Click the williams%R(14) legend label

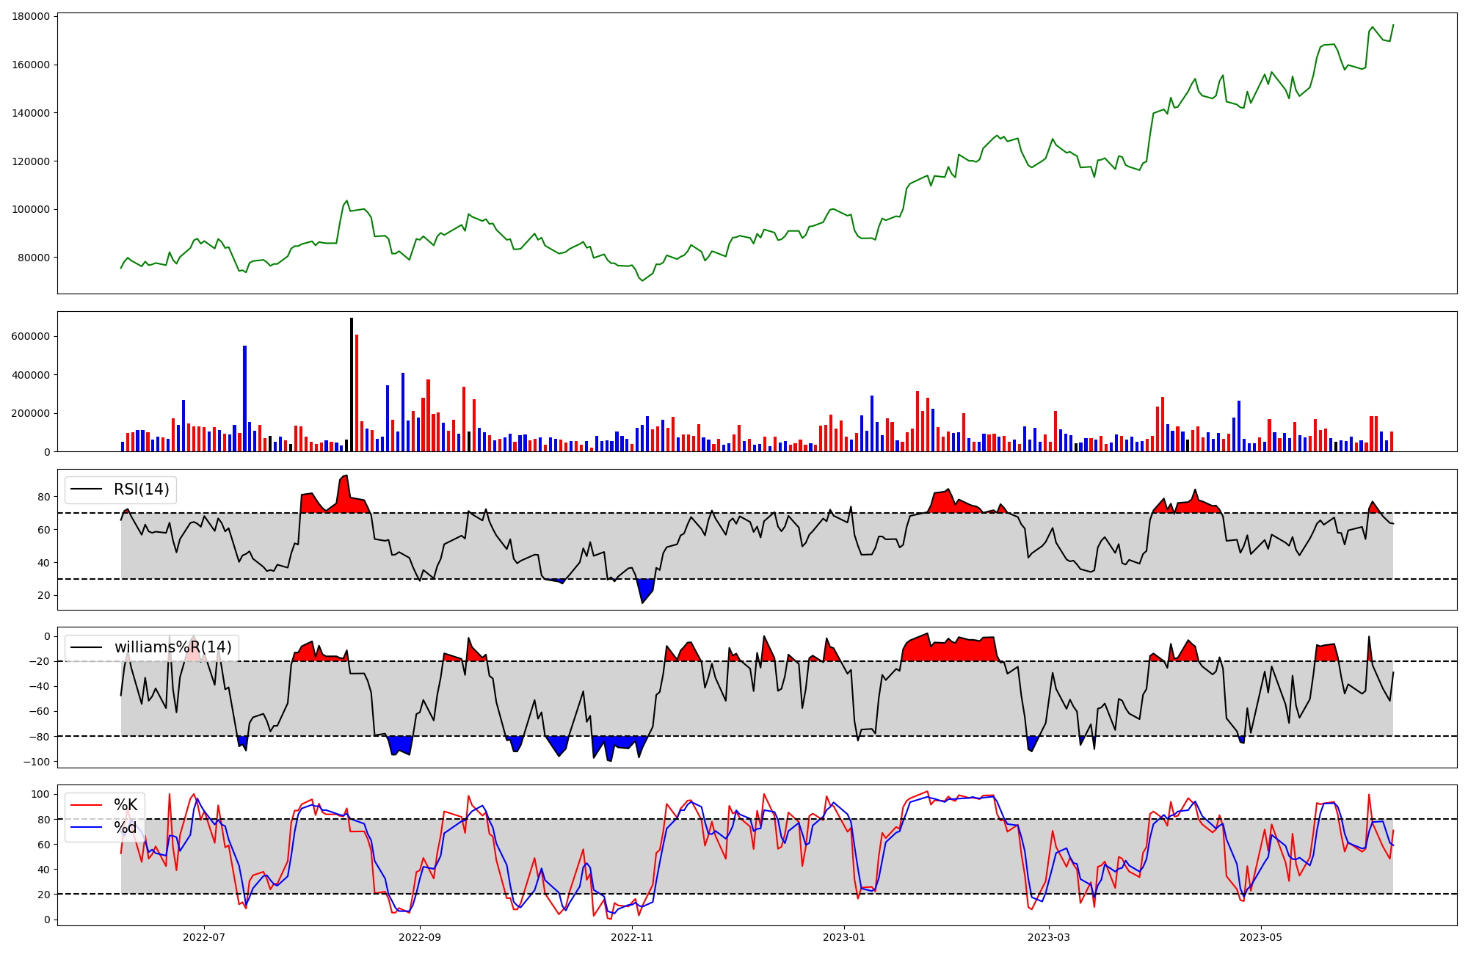click(172, 647)
